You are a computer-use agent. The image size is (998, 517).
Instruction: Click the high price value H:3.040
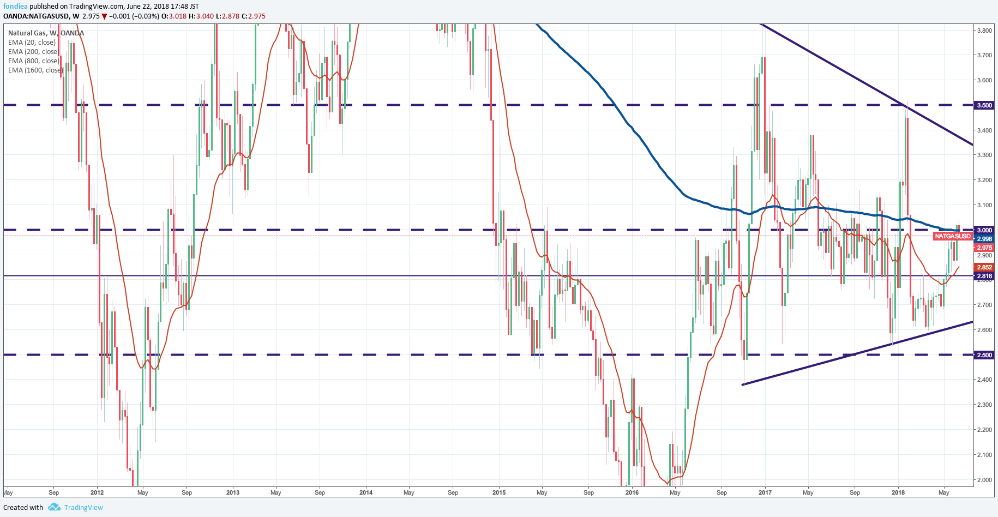(x=201, y=16)
